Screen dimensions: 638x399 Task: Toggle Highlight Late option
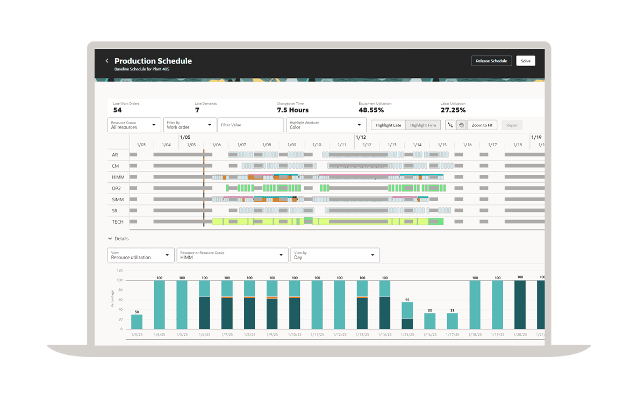click(x=388, y=125)
